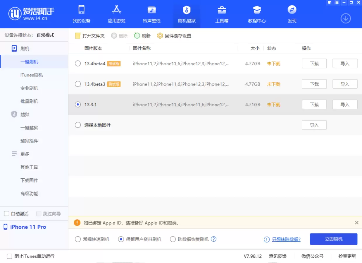Open 只想抹除数据? link
The image size is (362, 263).
[x=286, y=240]
